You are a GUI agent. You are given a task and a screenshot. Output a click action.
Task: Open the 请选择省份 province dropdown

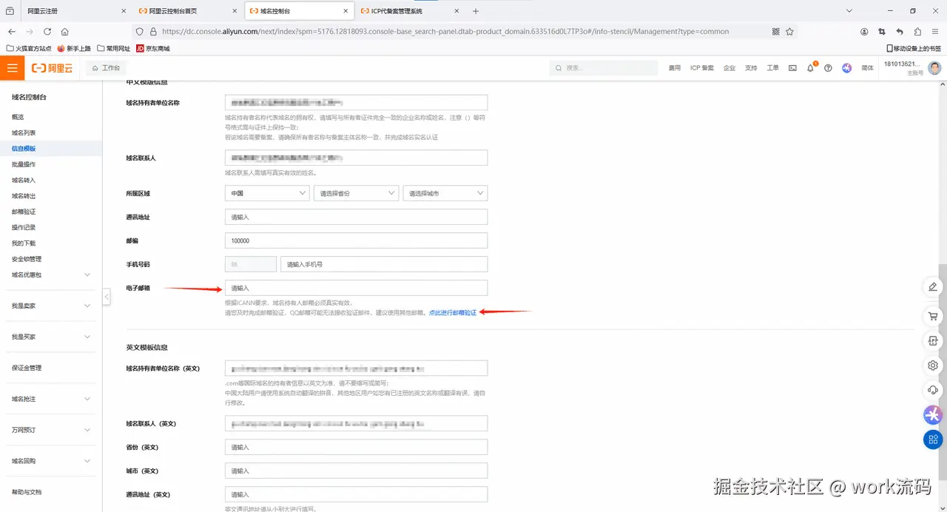tap(356, 192)
